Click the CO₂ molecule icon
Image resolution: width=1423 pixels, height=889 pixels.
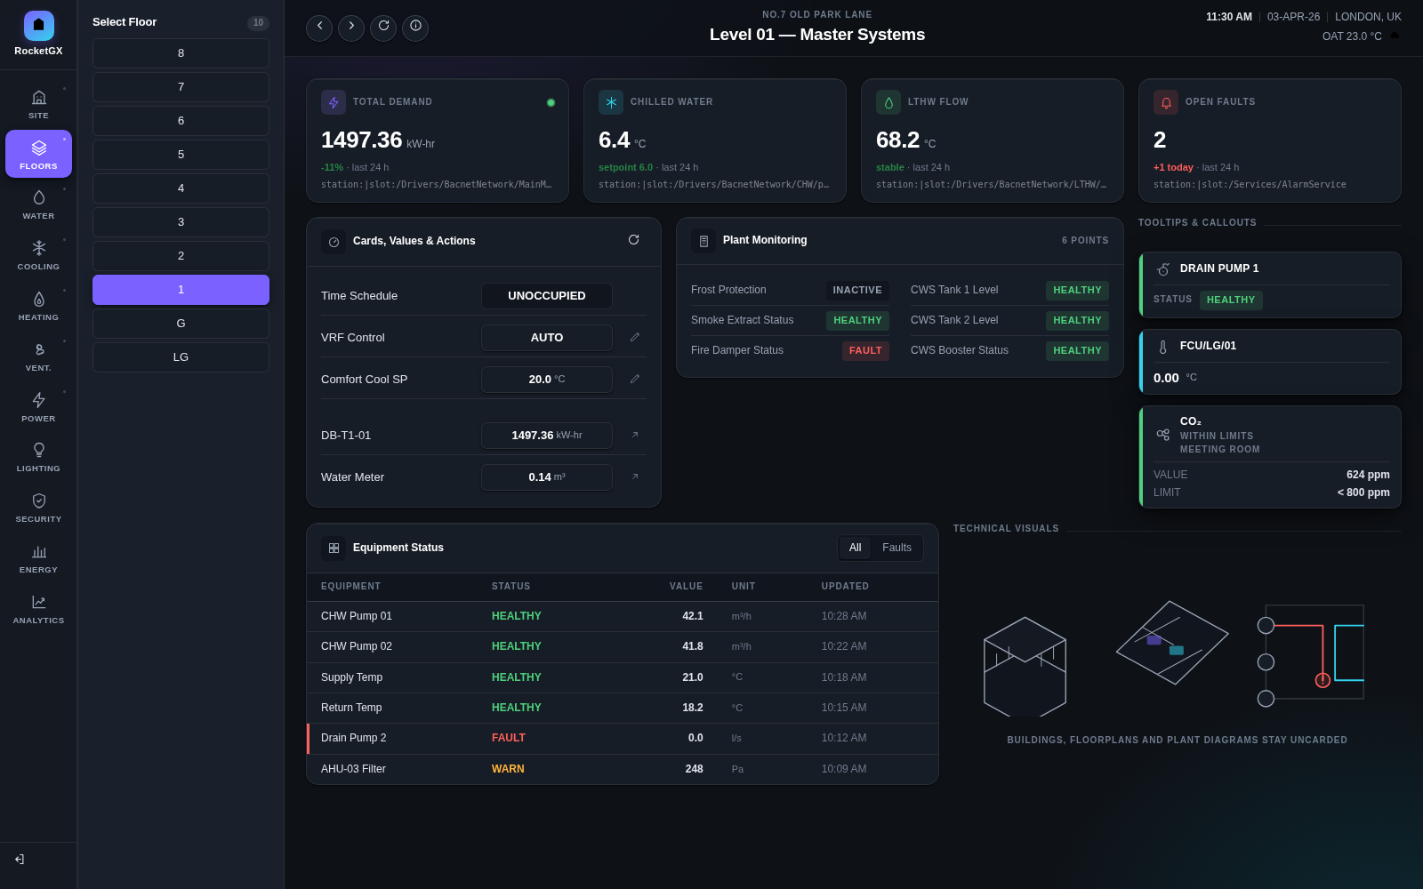1163,435
